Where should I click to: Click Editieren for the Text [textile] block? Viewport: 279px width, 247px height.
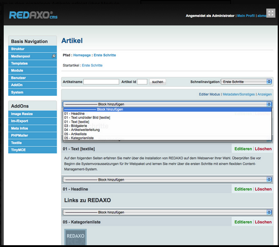point(243,149)
